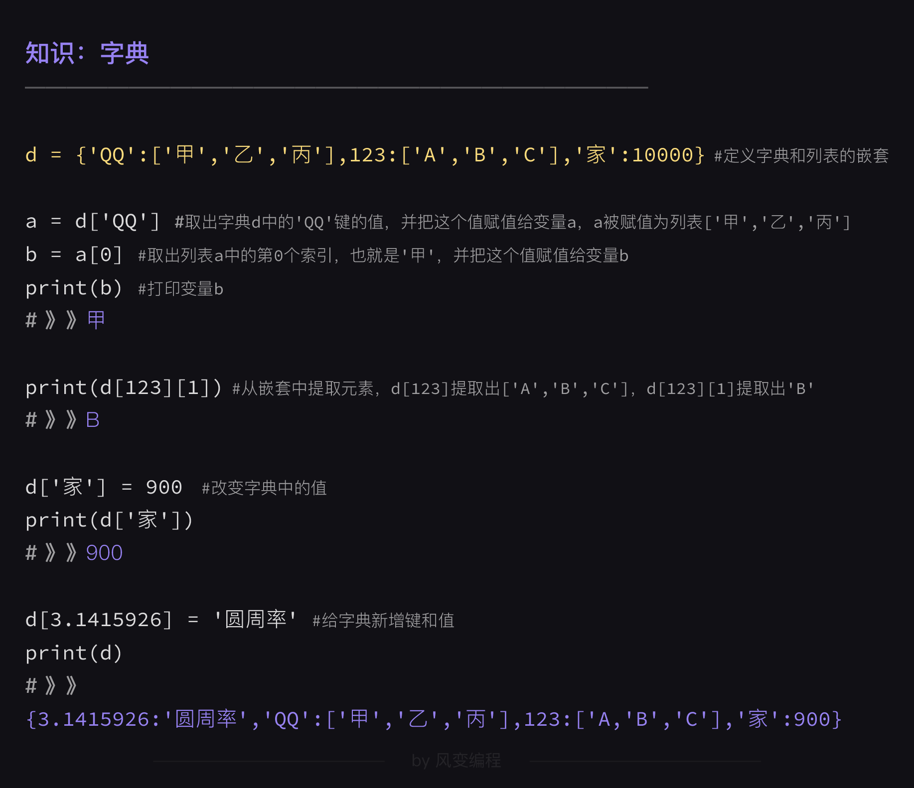Click the comment #定义字典和列表的嵌套
Image resolution: width=914 pixels, height=788 pixels.
point(801,156)
